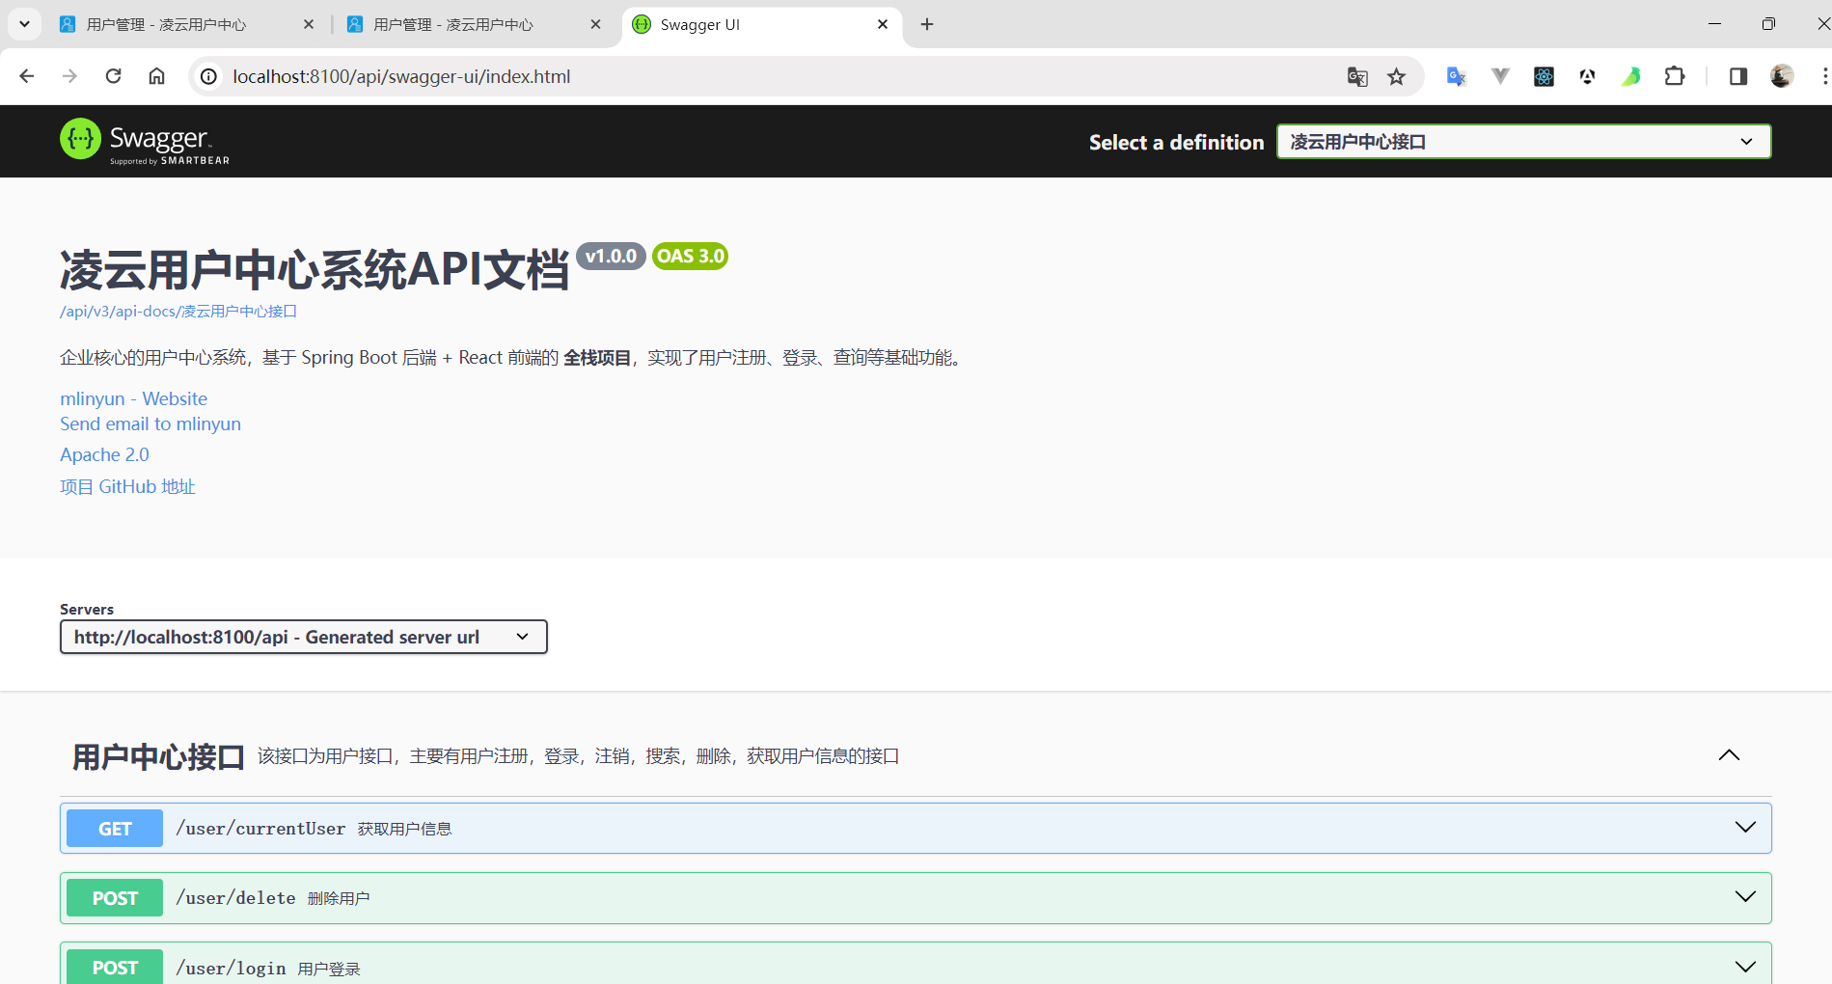Switch to the first 用户管理 tab

174,24
